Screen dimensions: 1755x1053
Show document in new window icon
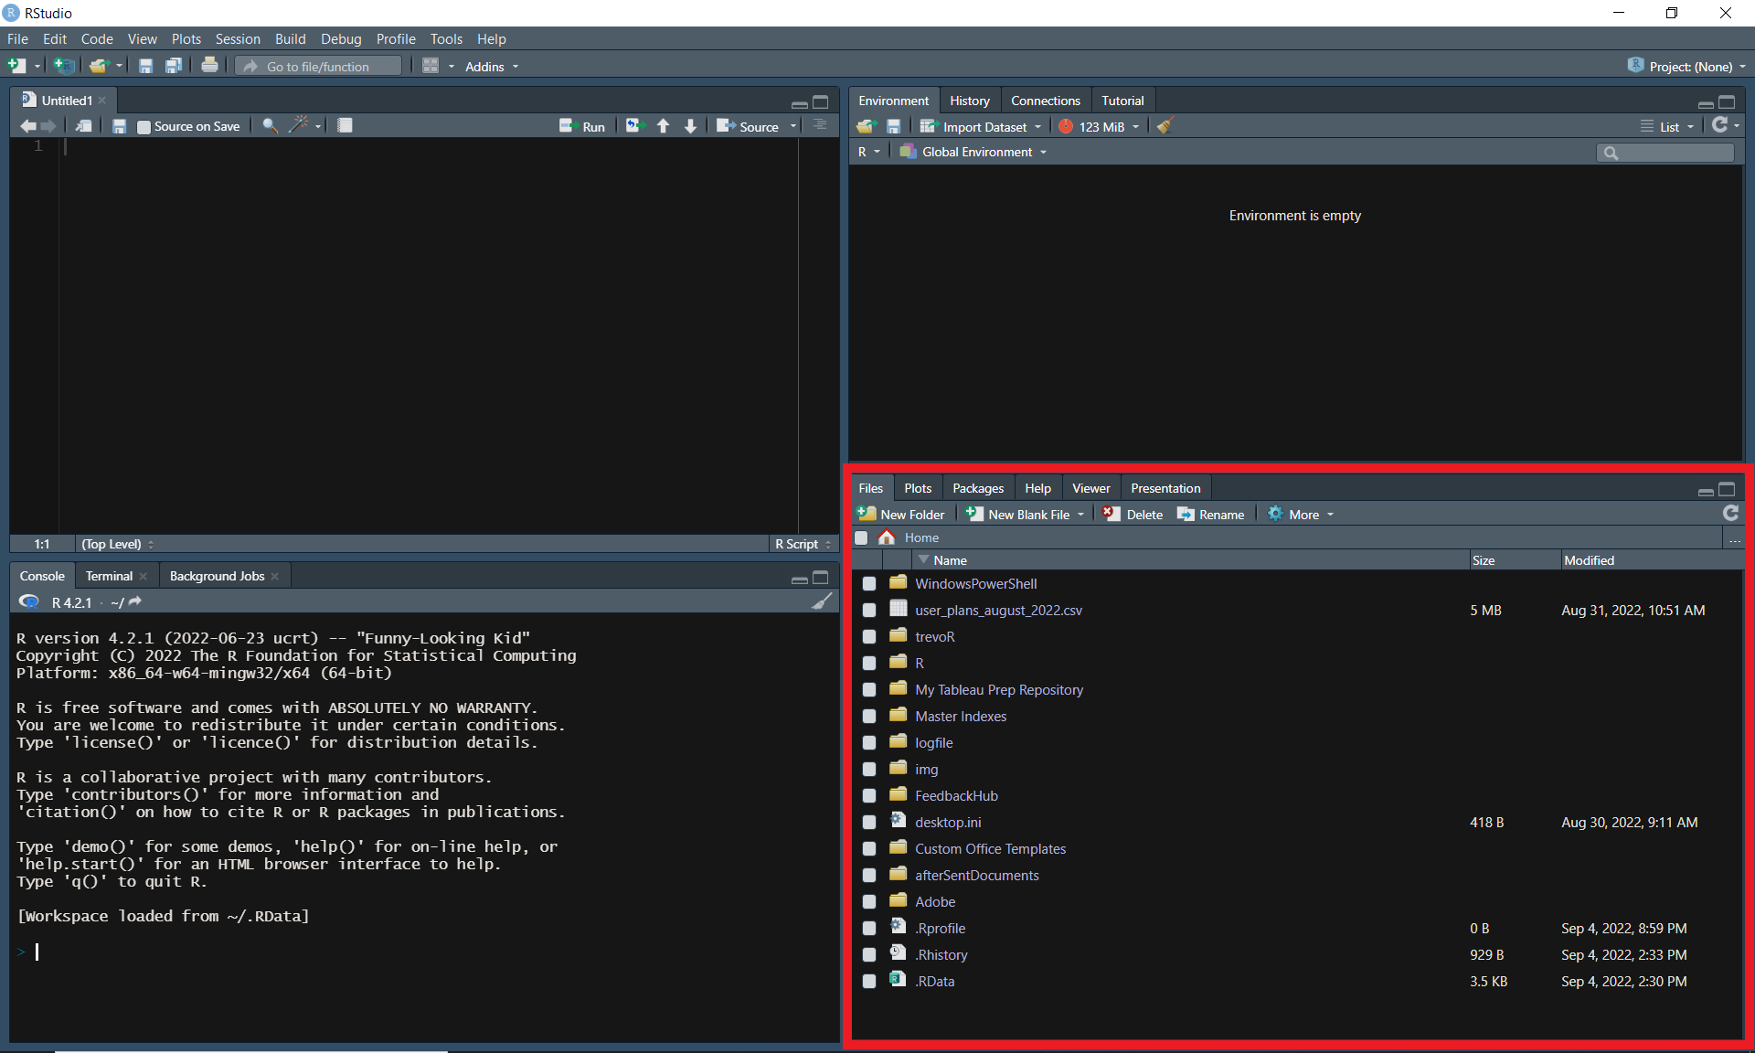[83, 126]
